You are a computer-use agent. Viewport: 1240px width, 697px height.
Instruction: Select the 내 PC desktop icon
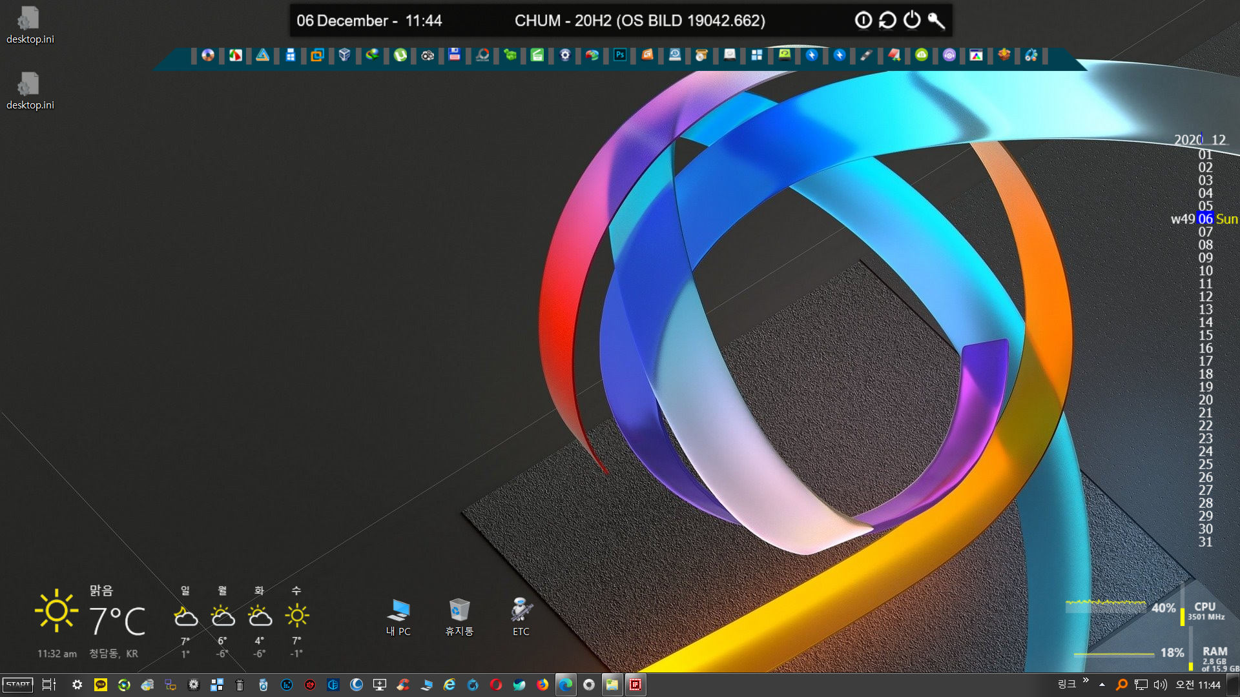(398, 618)
